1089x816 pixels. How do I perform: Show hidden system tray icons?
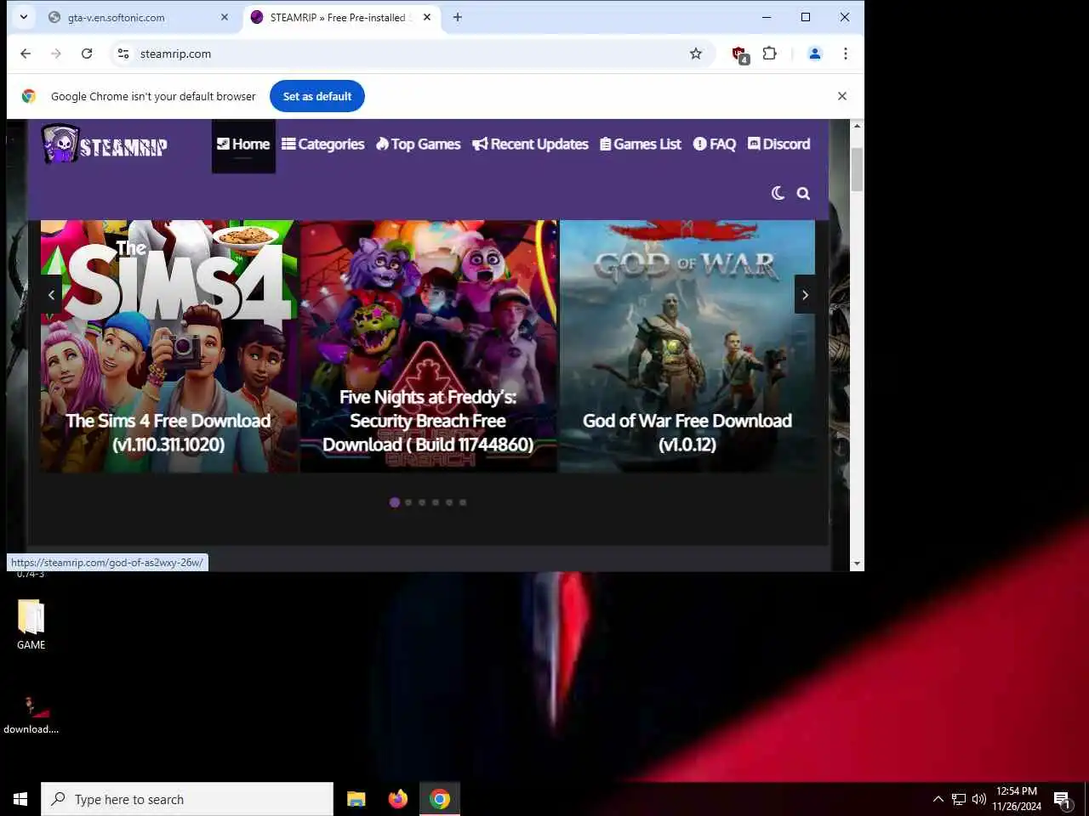tap(938, 799)
